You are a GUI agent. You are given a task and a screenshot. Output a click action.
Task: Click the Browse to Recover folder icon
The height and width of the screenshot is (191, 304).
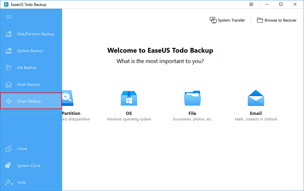point(260,20)
